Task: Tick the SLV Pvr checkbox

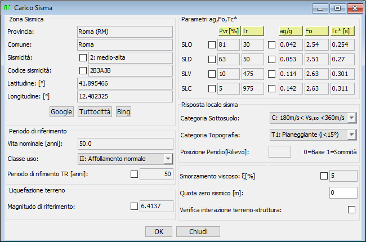Action: (x=212, y=74)
